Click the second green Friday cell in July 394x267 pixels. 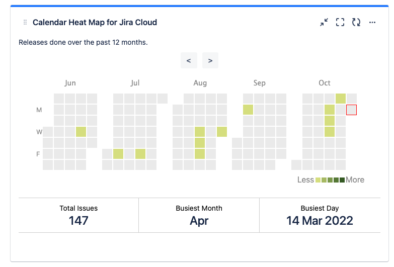coord(140,154)
